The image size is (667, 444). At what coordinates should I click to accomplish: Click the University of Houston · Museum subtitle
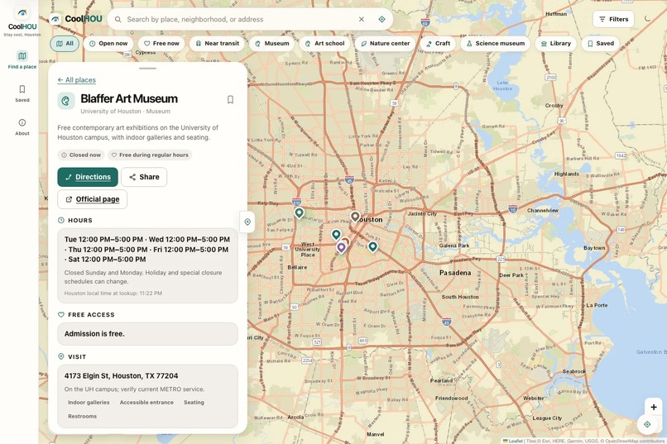pyautogui.click(x=126, y=112)
